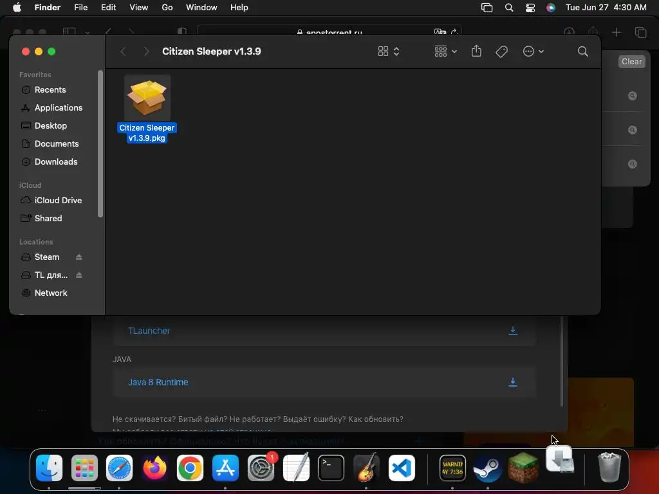Open the Help menu
The image size is (659, 494).
[x=239, y=8]
